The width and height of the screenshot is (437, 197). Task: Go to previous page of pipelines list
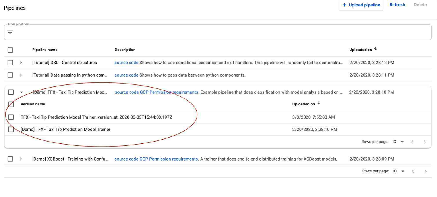(x=413, y=171)
